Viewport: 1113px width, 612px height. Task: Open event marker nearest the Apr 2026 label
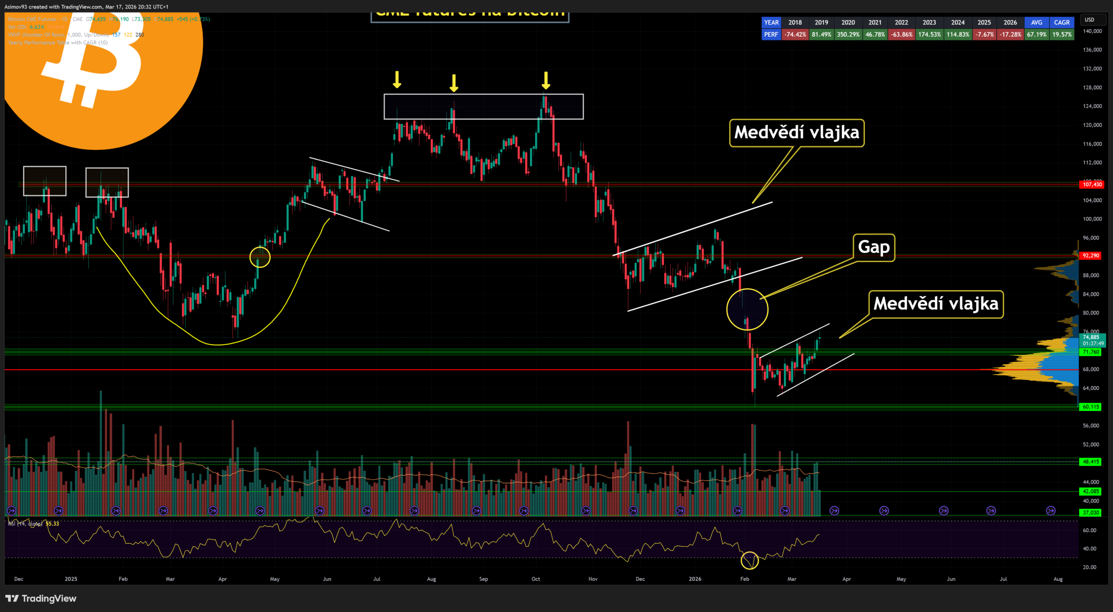coord(834,511)
